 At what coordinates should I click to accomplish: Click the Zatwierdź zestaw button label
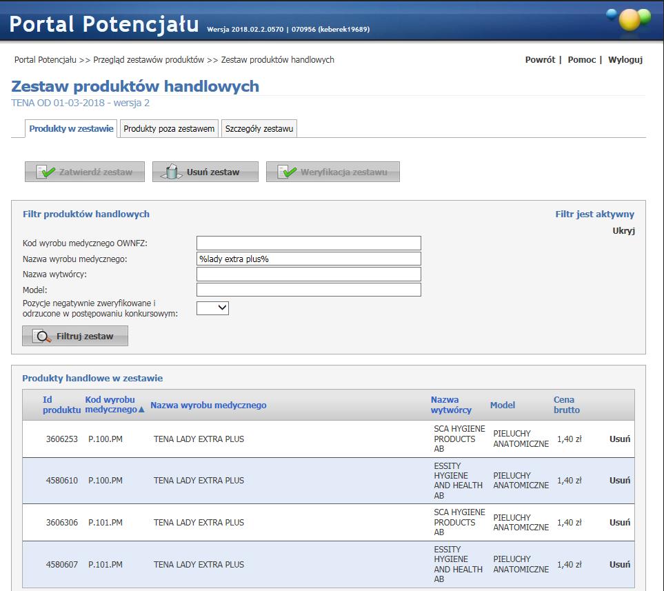[96, 172]
